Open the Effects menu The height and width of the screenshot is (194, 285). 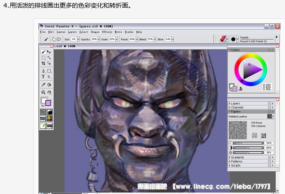coord(107,32)
